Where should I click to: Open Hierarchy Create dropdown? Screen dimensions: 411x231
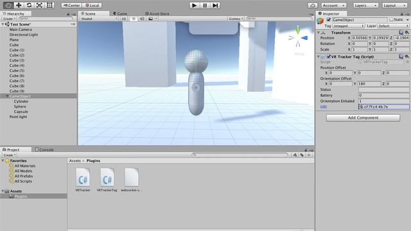click(10, 19)
